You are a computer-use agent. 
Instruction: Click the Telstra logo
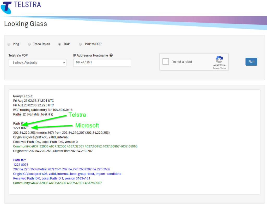[21, 7]
